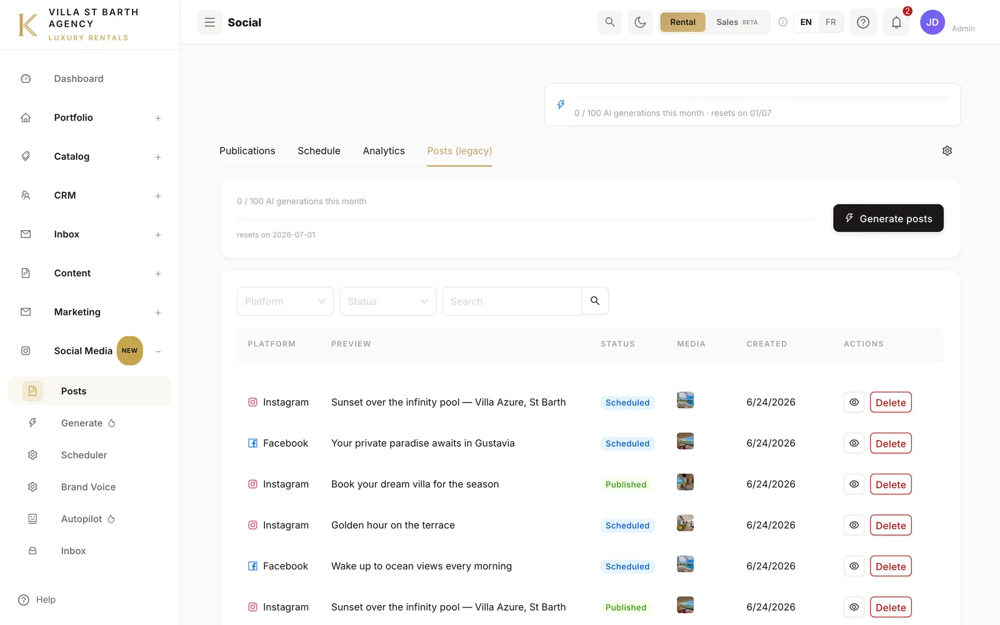The height and width of the screenshot is (625, 1000).
Task: Open the settings gear beside the tabs
Action: coord(947,151)
